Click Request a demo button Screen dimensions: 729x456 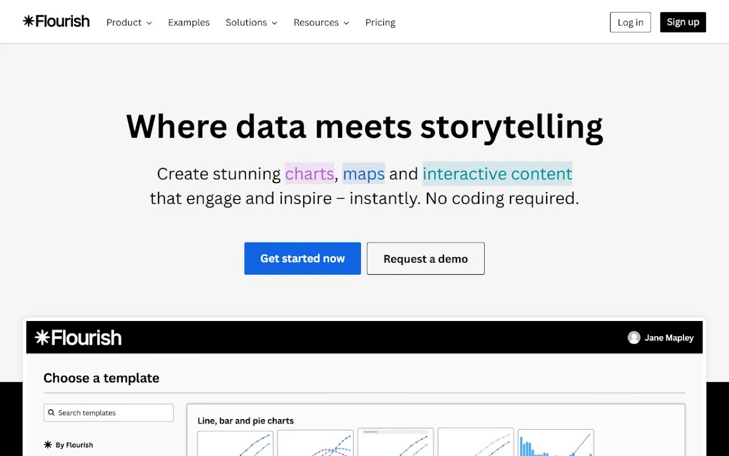coord(425,258)
